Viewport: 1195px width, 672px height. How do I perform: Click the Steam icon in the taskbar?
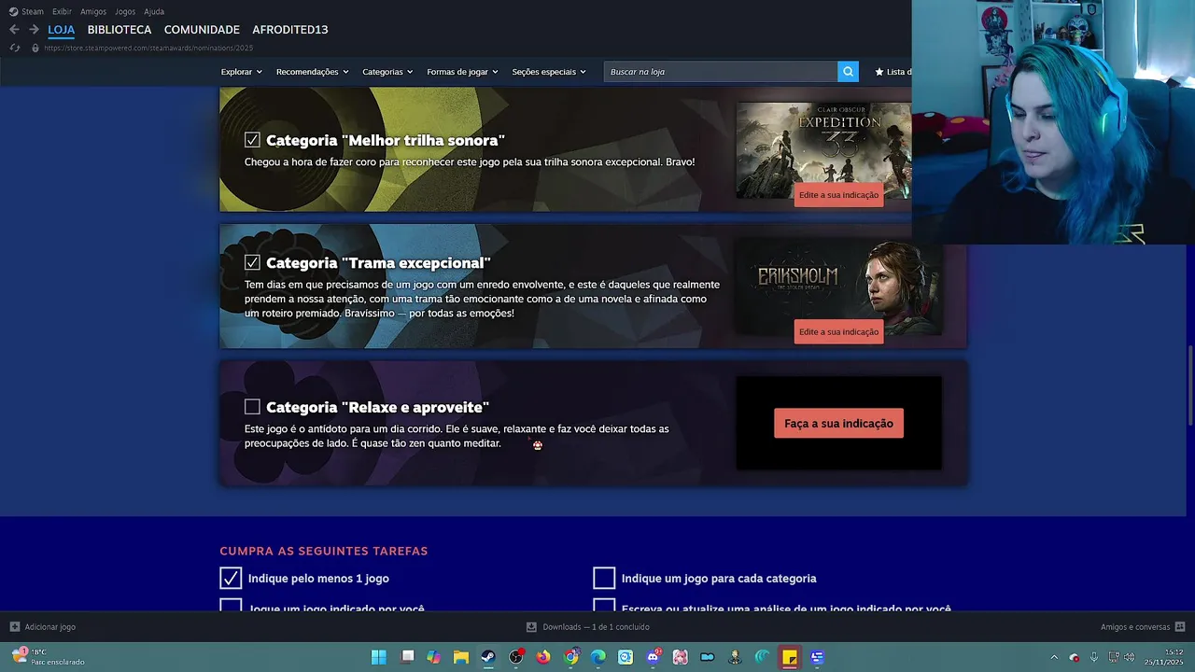(x=488, y=657)
